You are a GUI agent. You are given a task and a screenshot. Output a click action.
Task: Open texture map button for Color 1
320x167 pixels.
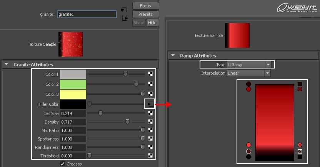(x=150, y=74)
